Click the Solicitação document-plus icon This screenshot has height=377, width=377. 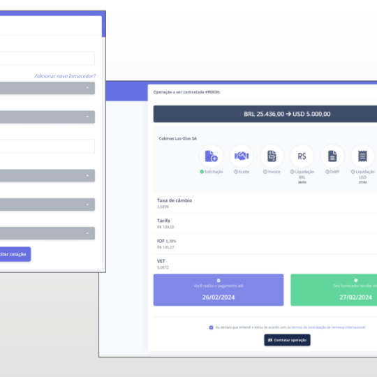(x=211, y=156)
